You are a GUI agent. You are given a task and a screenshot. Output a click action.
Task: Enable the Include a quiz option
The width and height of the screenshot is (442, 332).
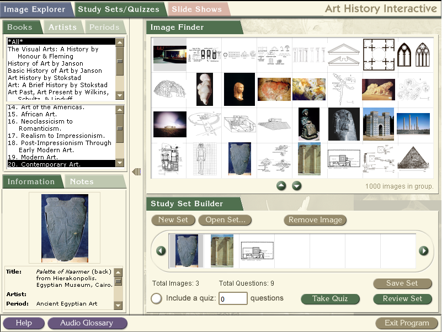[x=157, y=298]
